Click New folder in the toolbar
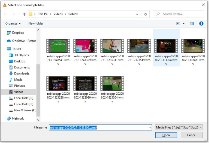 [36, 23]
